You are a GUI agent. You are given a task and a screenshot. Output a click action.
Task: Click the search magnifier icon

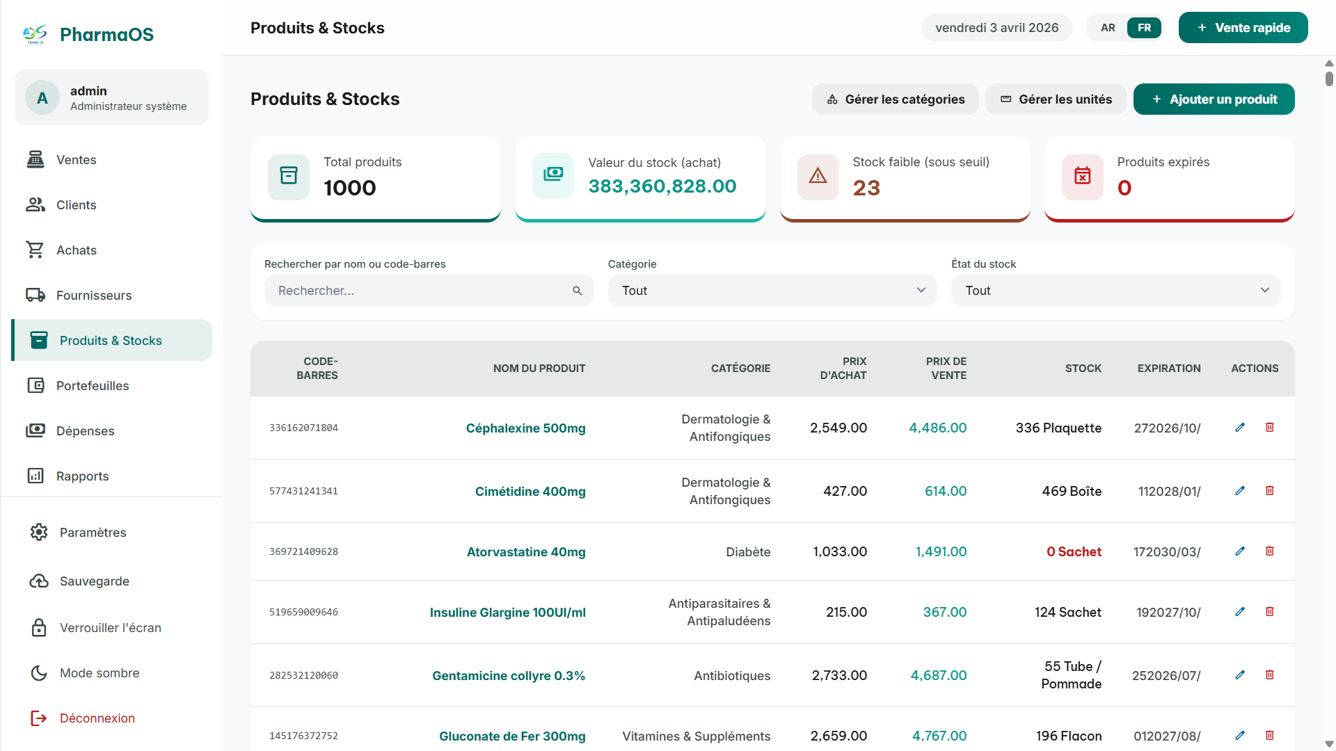pos(577,291)
